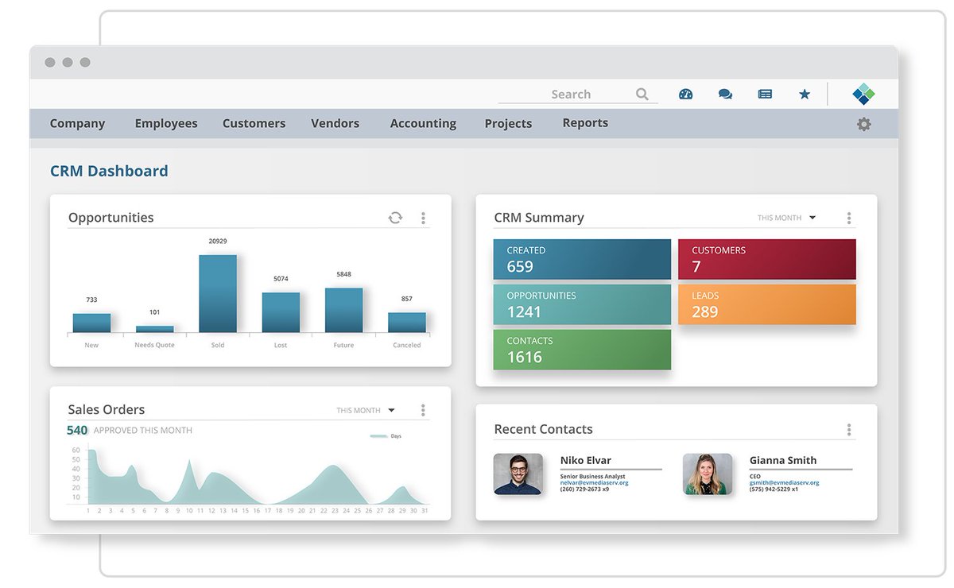Select the Leads 289 tile

(x=766, y=304)
